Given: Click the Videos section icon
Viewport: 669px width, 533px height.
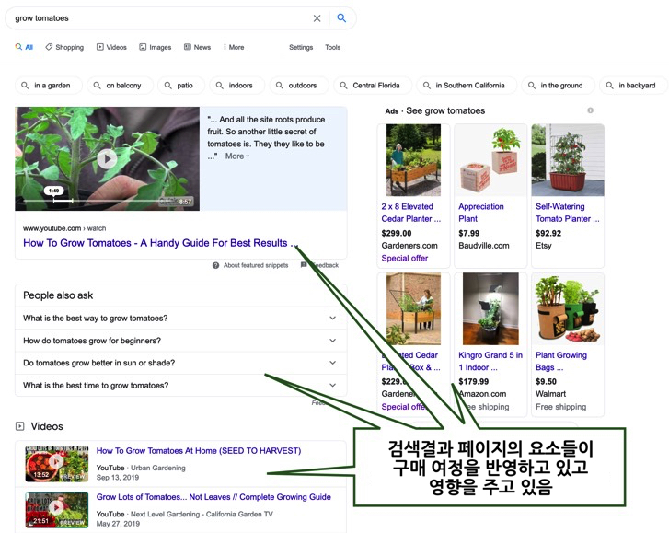Looking at the screenshot, I should tap(19, 426).
